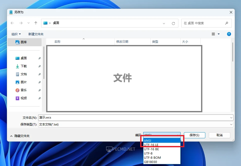Viewport: 241px width, 166px height.
Task: Collapse folders with 隐藏文件夹
Action: (x=20, y=136)
